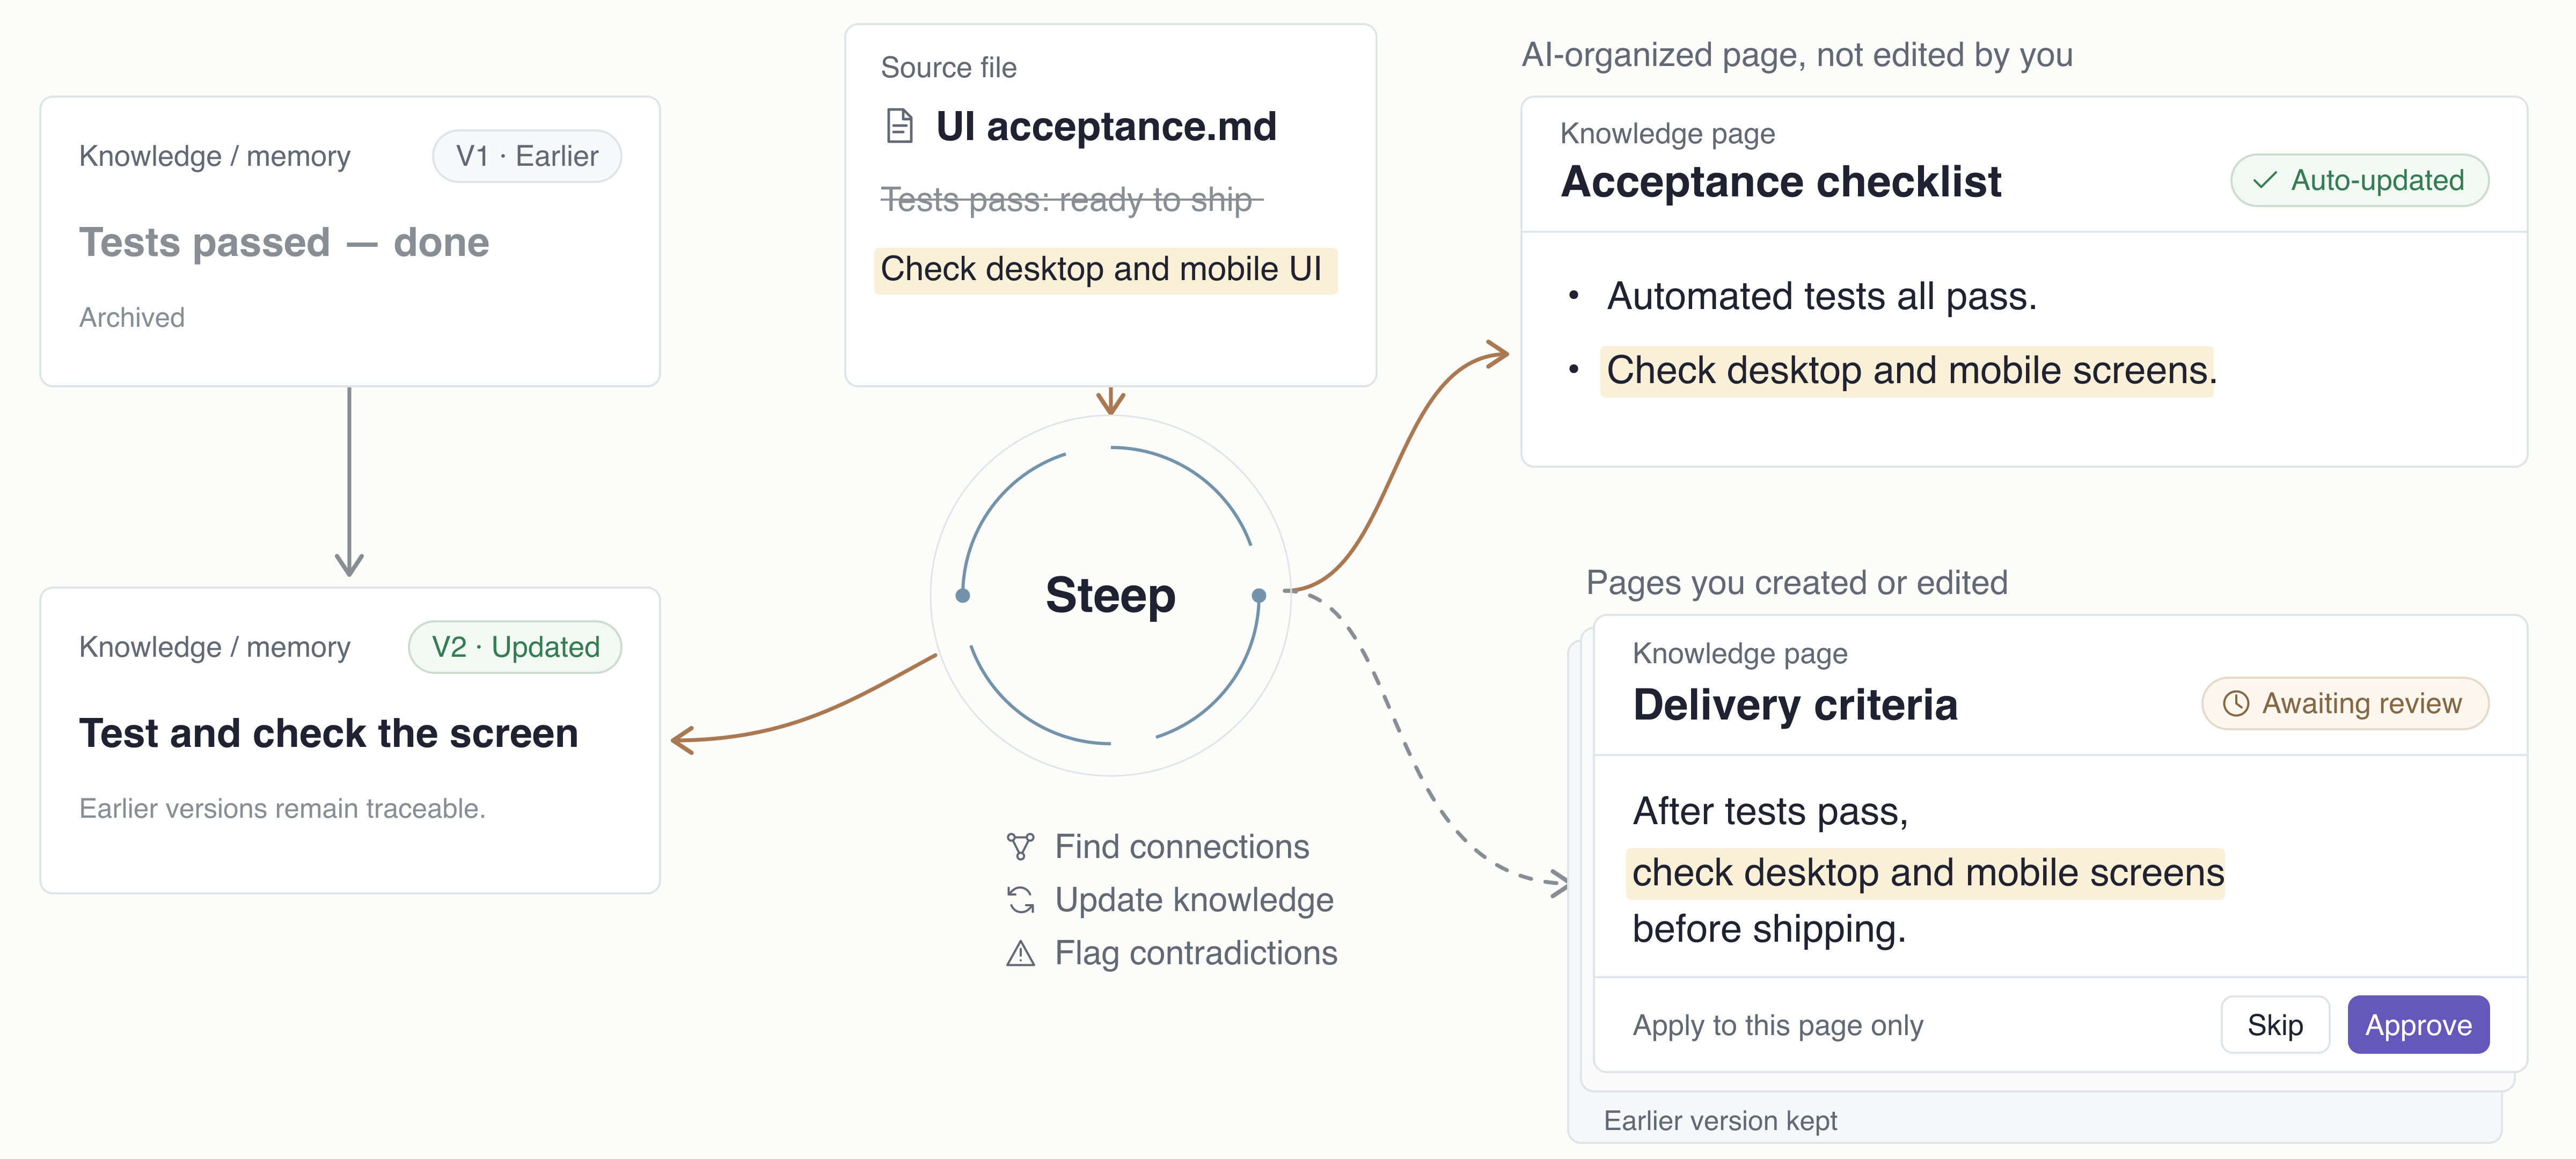2576x1159 pixels.
Task: Open the Acceptance checklist page title
Action: pos(1781,182)
